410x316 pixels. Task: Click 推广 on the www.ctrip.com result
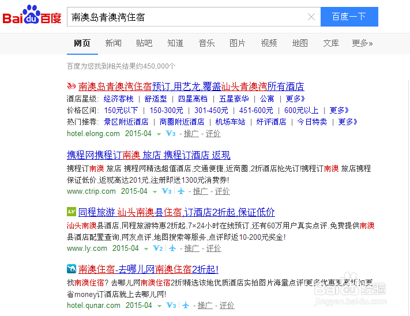click(x=201, y=191)
